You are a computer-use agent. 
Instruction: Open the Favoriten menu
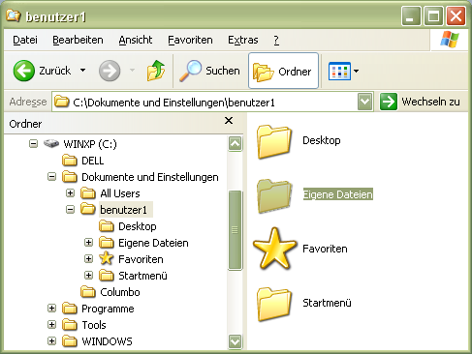click(190, 40)
